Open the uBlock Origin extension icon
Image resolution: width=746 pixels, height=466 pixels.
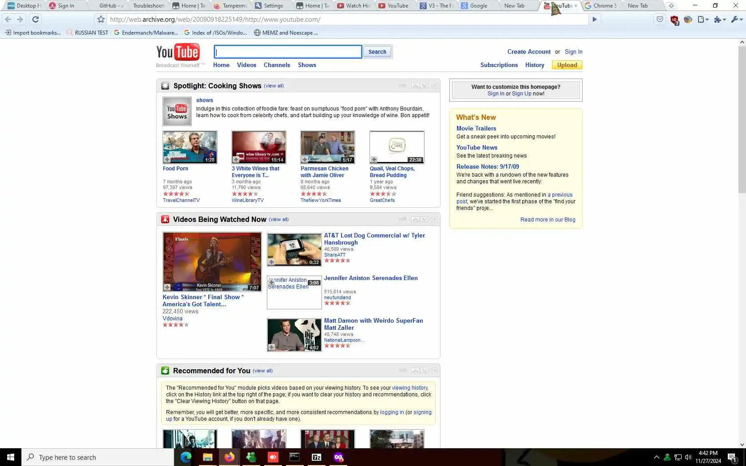pos(675,20)
